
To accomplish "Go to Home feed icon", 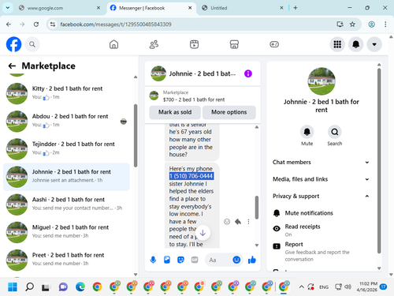I will coord(113,44).
